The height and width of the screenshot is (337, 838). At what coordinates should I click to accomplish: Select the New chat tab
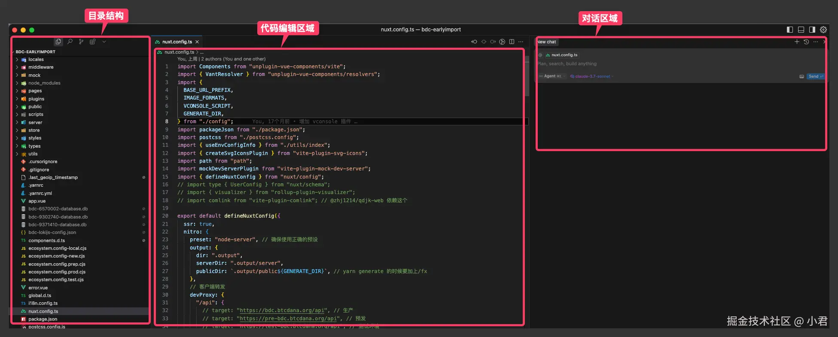point(546,42)
